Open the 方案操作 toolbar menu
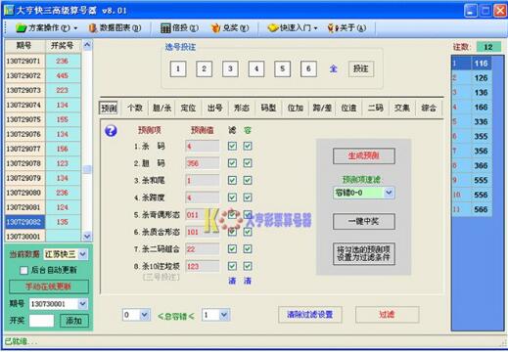The width and height of the screenshot is (508, 352). pyautogui.click(x=47, y=28)
